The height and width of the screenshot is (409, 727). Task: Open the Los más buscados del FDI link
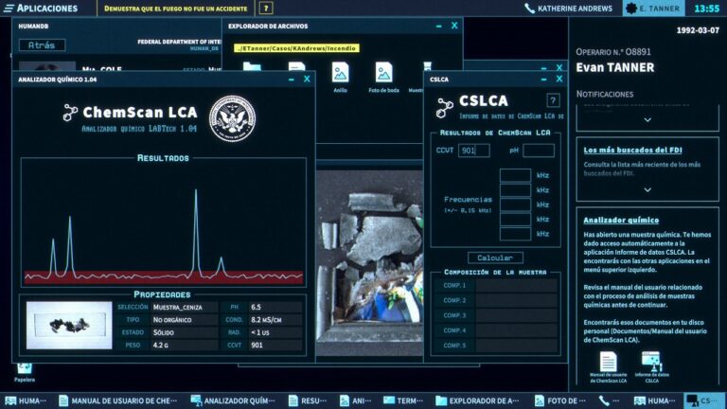[x=632, y=151]
